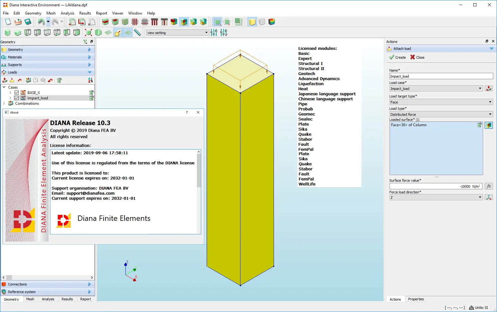
Task: Click the add load case icon beside dropdown
Action: [489, 89]
